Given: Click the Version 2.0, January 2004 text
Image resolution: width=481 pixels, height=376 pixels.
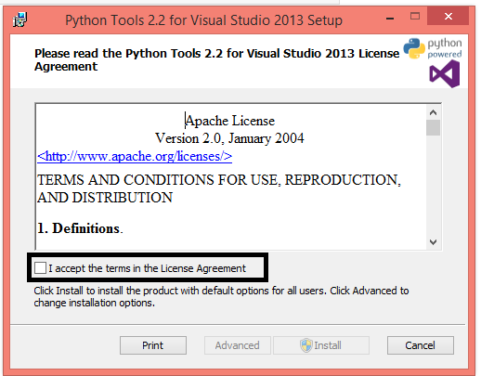Looking at the screenshot, I should (229, 138).
